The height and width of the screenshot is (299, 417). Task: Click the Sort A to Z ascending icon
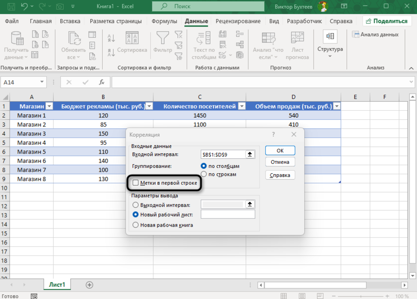[111, 39]
